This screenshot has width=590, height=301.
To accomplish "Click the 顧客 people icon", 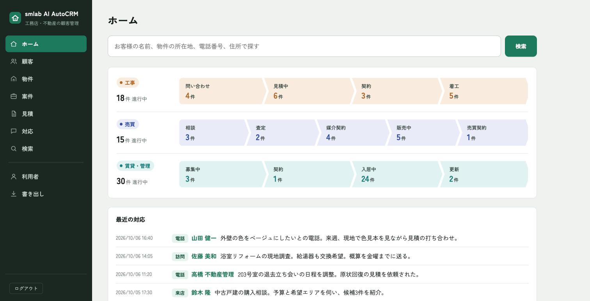I will pos(14,62).
